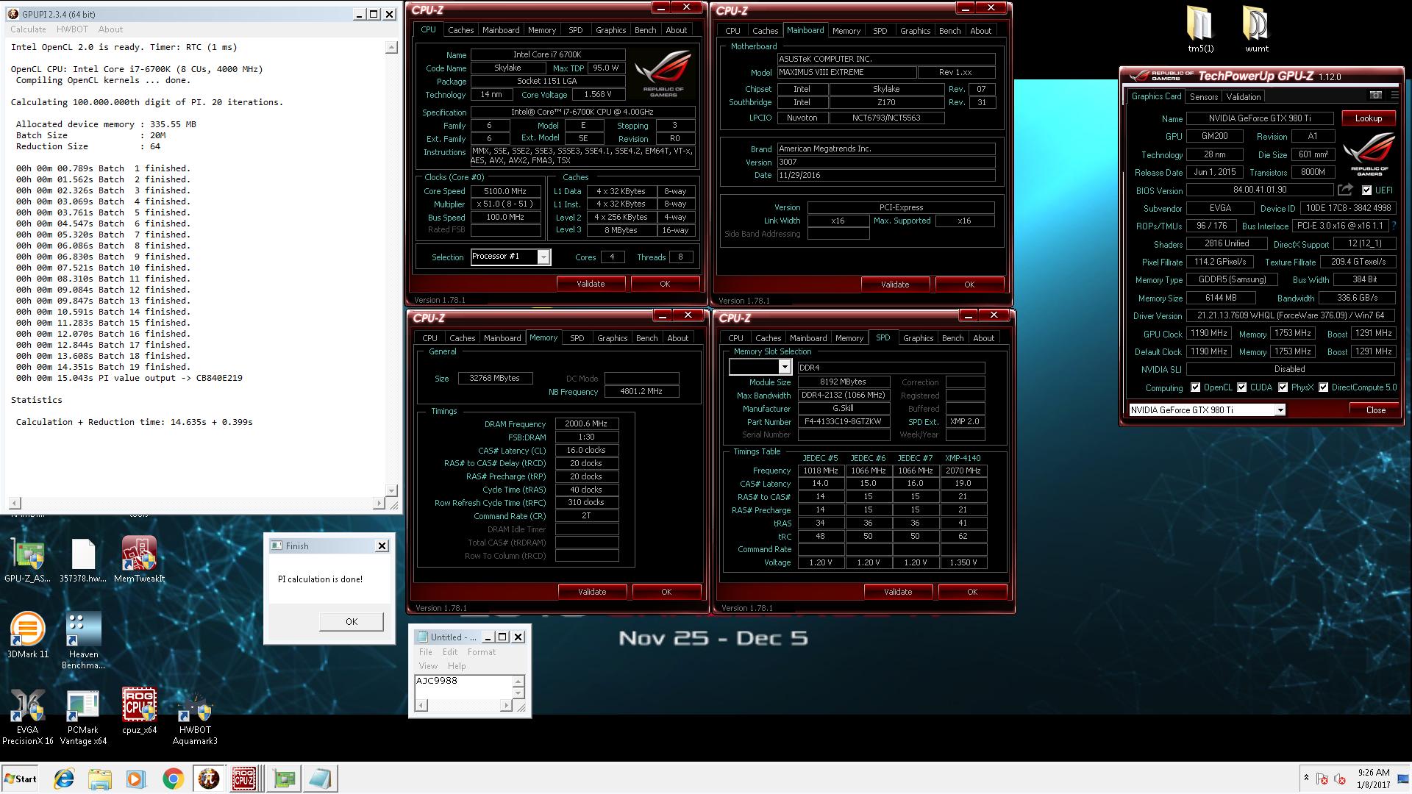Expand the GPU selection dropdown in GPU-Z
The height and width of the screenshot is (794, 1412).
(1280, 410)
